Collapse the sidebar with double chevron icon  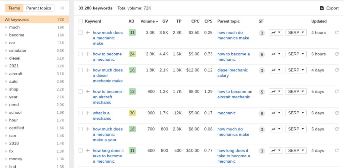pyautogui.click(x=62, y=8)
